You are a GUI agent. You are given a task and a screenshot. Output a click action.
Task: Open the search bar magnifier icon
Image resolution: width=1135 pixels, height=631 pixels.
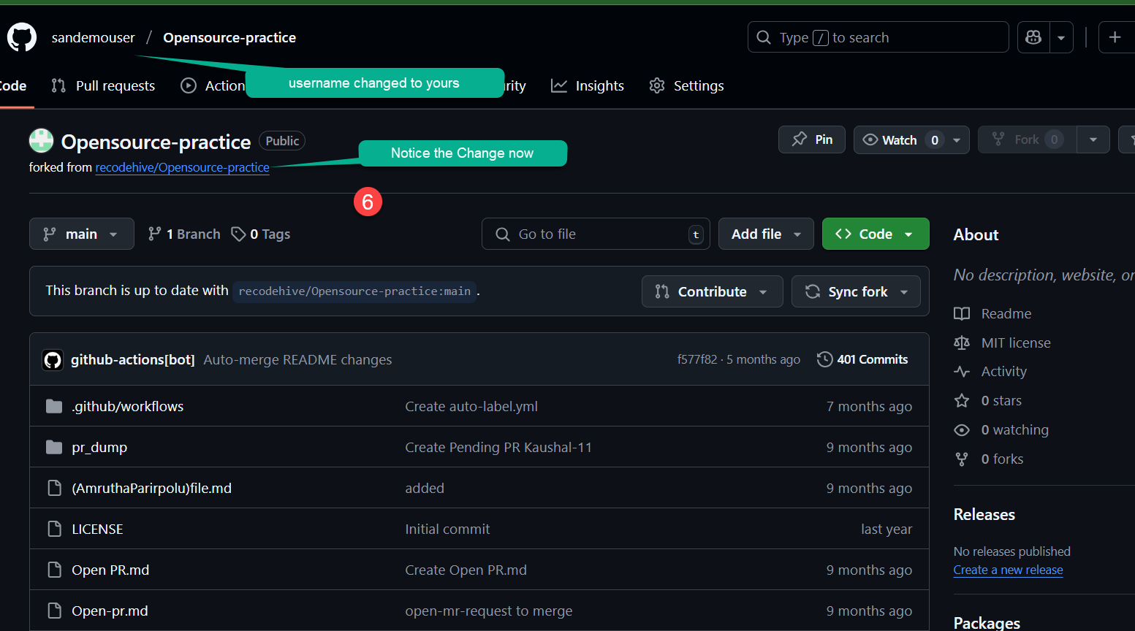764,37
